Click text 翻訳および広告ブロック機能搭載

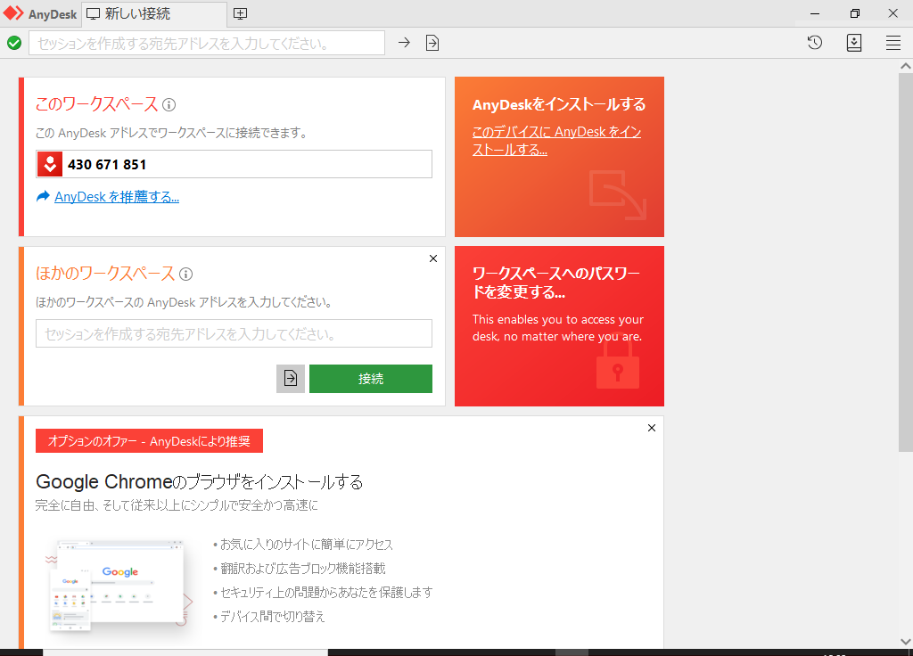point(303,568)
